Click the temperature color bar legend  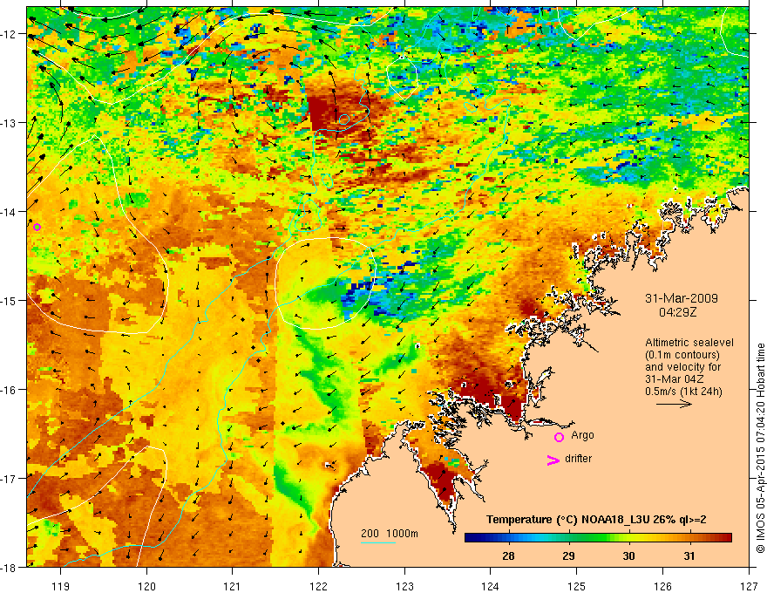coord(598,538)
